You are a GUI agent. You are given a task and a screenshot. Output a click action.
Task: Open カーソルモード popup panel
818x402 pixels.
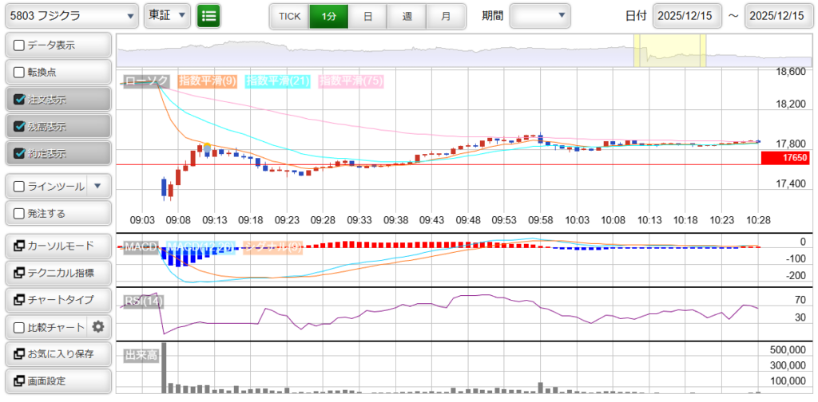coord(58,246)
